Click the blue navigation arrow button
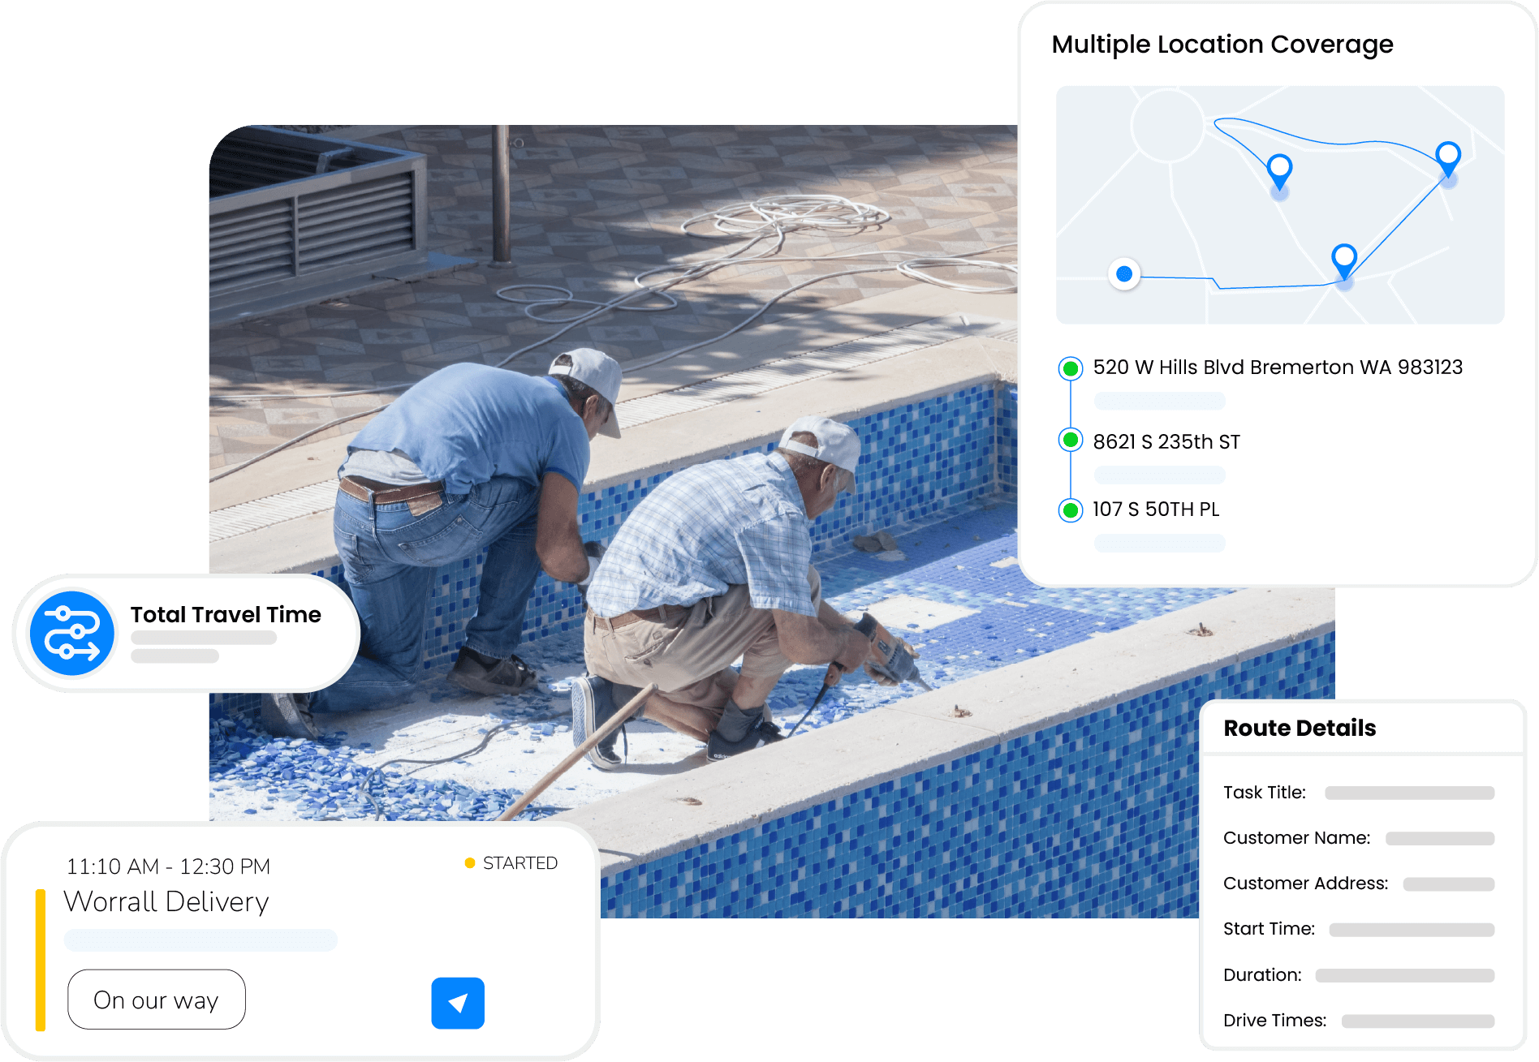Viewport: 1539px width, 1062px height. (x=458, y=1003)
